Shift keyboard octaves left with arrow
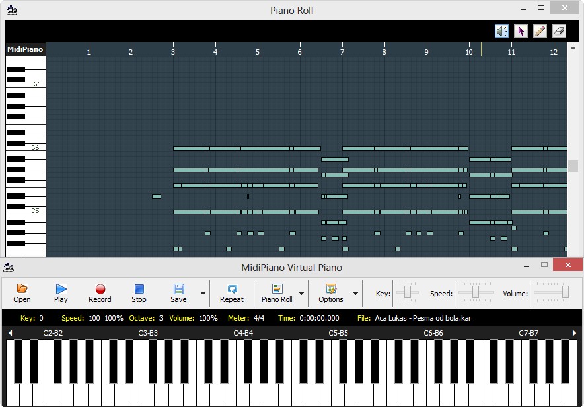The height and width of the screenshot is (407, 584). [x=10, y=333]
